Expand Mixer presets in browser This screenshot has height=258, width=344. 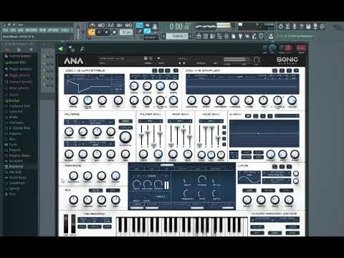17,88
